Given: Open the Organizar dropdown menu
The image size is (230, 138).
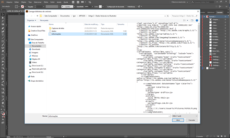Looking at the screenshot, I should point(32,20).
